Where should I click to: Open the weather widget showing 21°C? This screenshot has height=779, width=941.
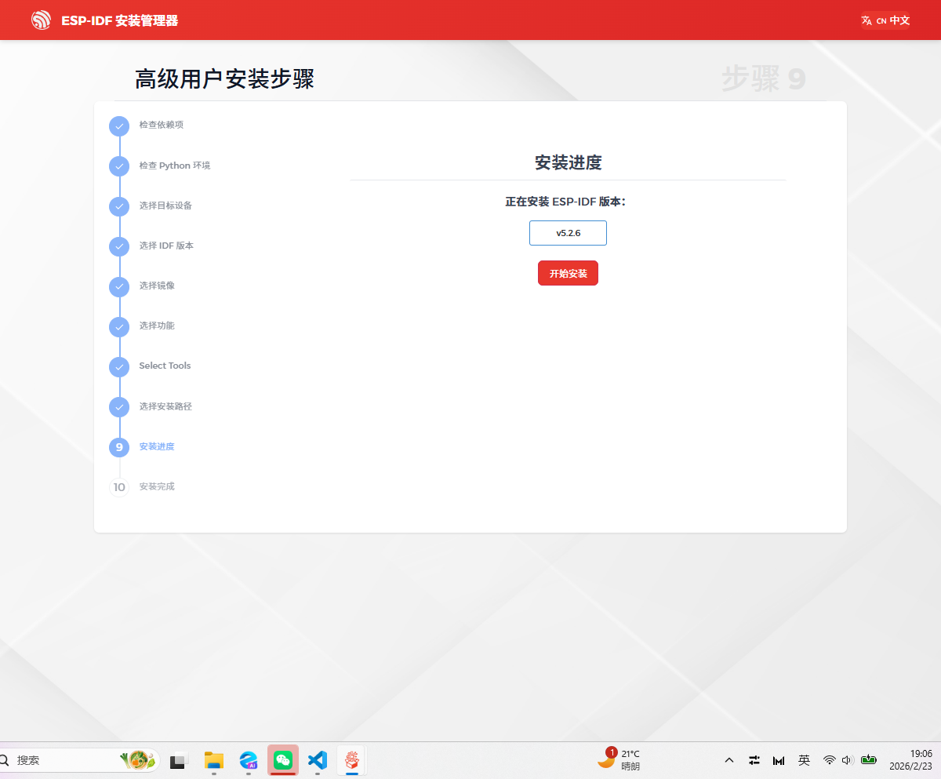click(x=619, y=760)
